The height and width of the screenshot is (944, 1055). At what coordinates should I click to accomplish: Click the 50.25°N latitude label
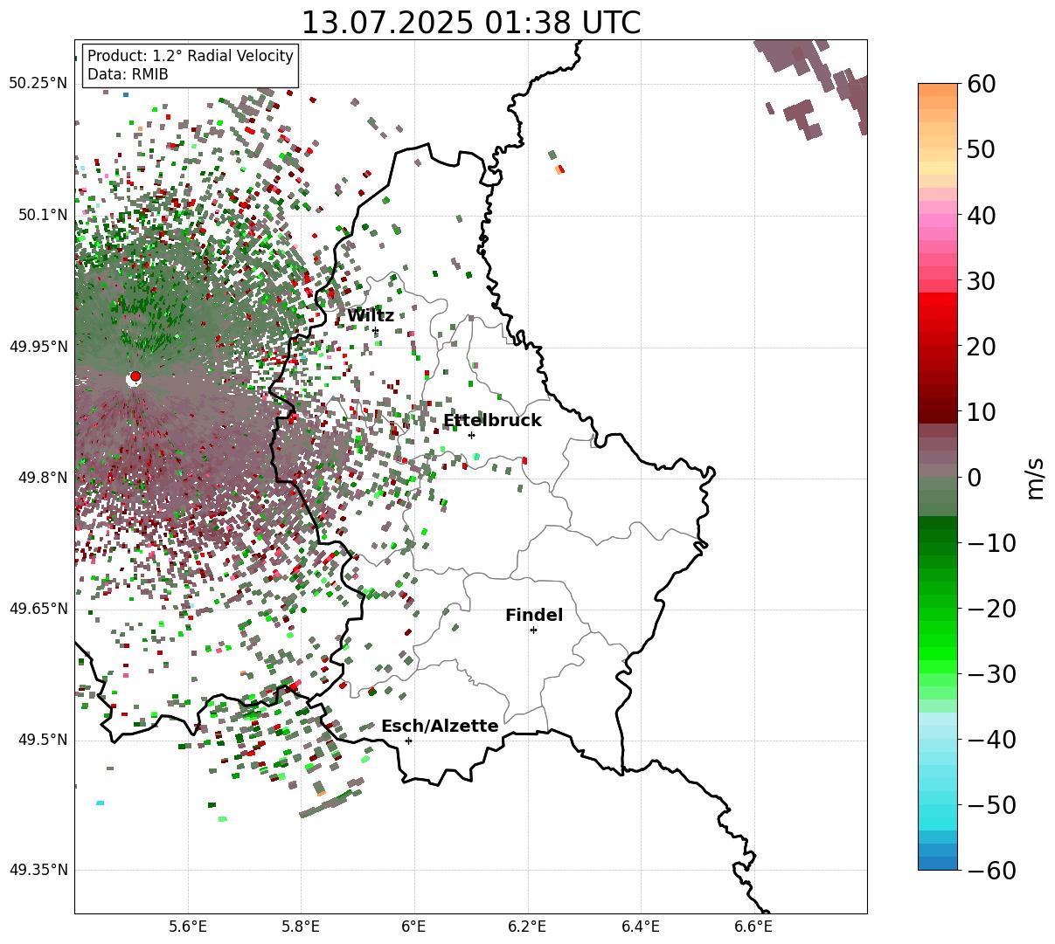pos(38,84)
